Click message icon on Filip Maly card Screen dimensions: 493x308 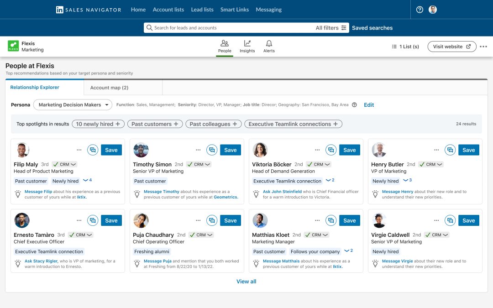pos(93,150)
